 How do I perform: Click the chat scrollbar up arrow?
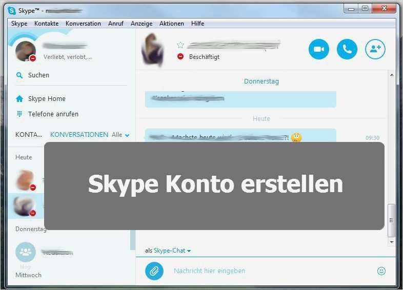coord(392,75)
